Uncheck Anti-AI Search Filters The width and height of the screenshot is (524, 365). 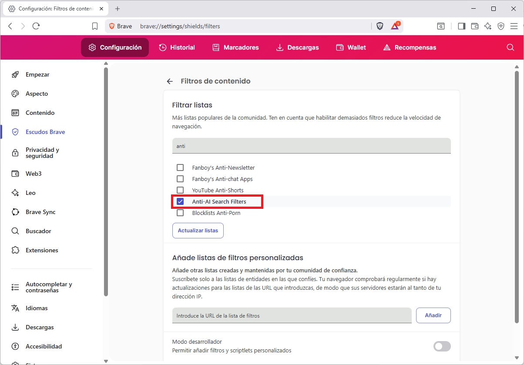pos(180,201)
